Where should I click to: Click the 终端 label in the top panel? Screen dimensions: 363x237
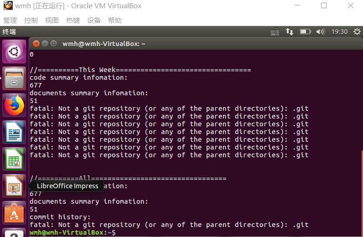click(x=9, y=32)
